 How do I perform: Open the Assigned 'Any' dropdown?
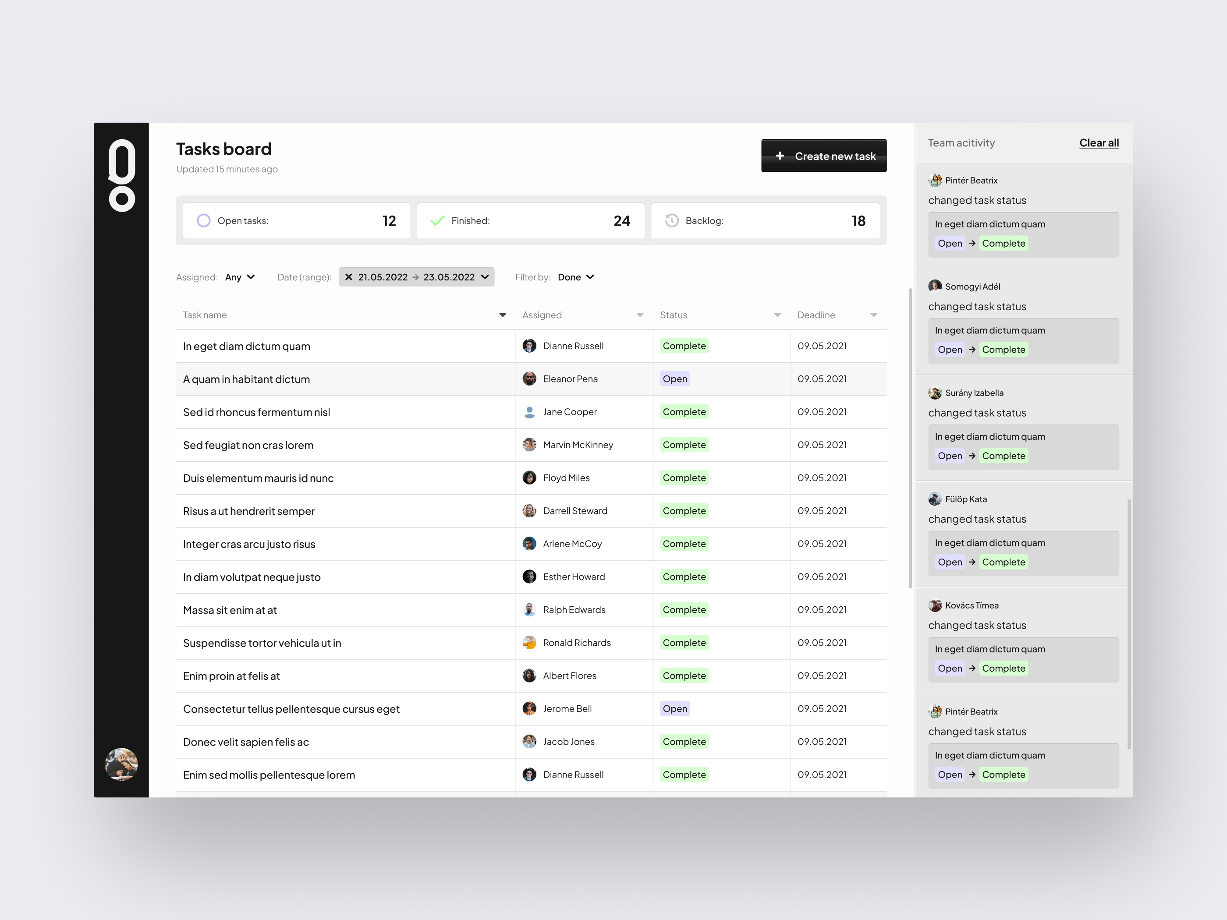coord(240,277)
